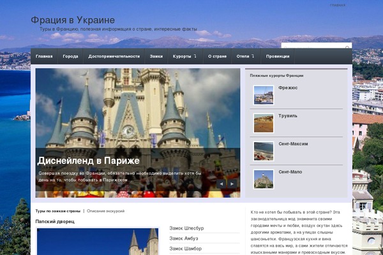Switch to the Описание экскурсий tab
The height and width of the screenshot is (255, 383).
pos(106,211)
